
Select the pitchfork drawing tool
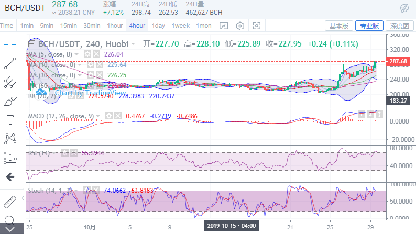(x=10, y=82)
